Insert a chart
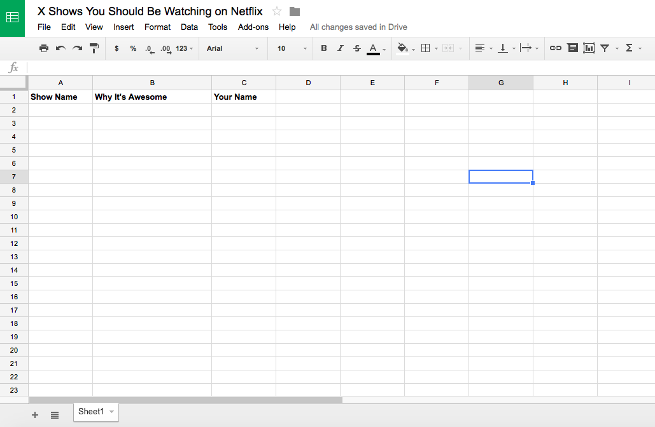Screen dimensions: 655x427 tap(589, 48)
